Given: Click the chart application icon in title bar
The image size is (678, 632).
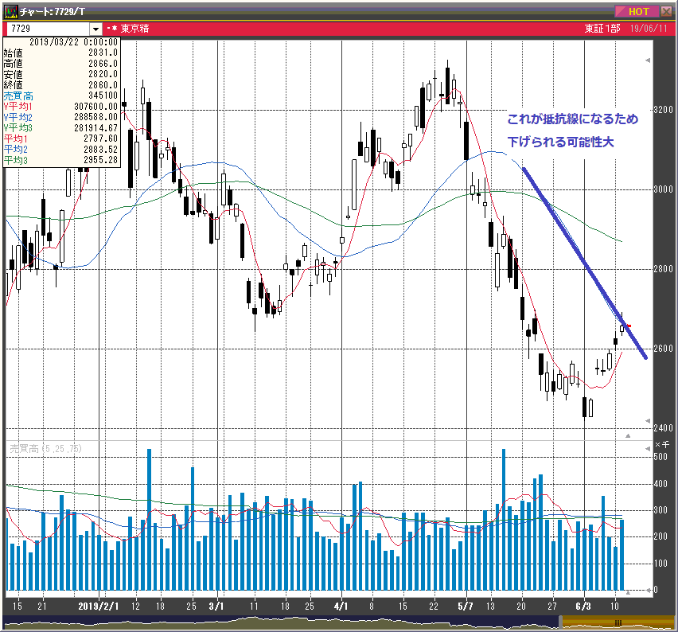Looking at the screenshot, I should 11,11.
